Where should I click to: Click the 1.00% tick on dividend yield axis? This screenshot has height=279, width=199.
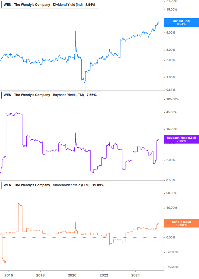coord(171,77)
